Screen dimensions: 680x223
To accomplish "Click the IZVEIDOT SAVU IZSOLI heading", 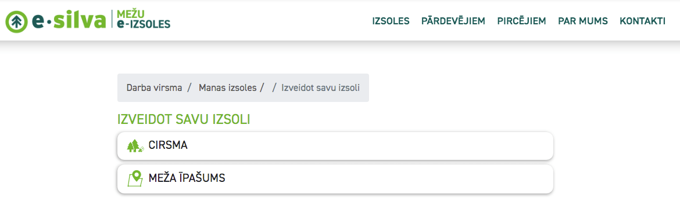I will click(x=184, y=120).
